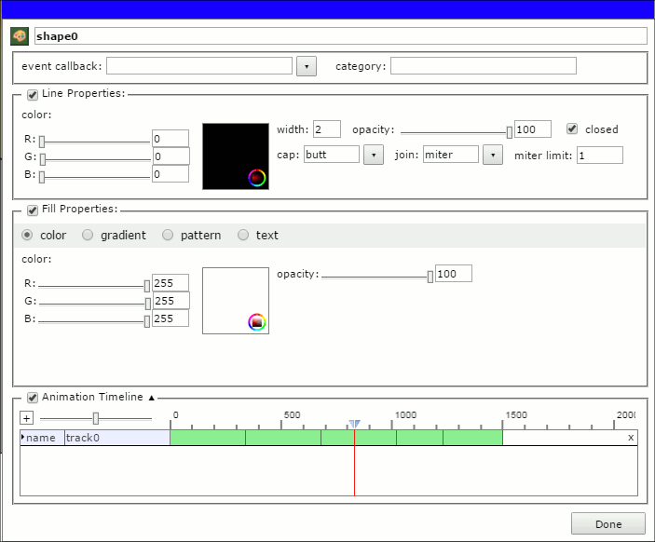Click the palette icon beside shape0 name

click(20, 36)
